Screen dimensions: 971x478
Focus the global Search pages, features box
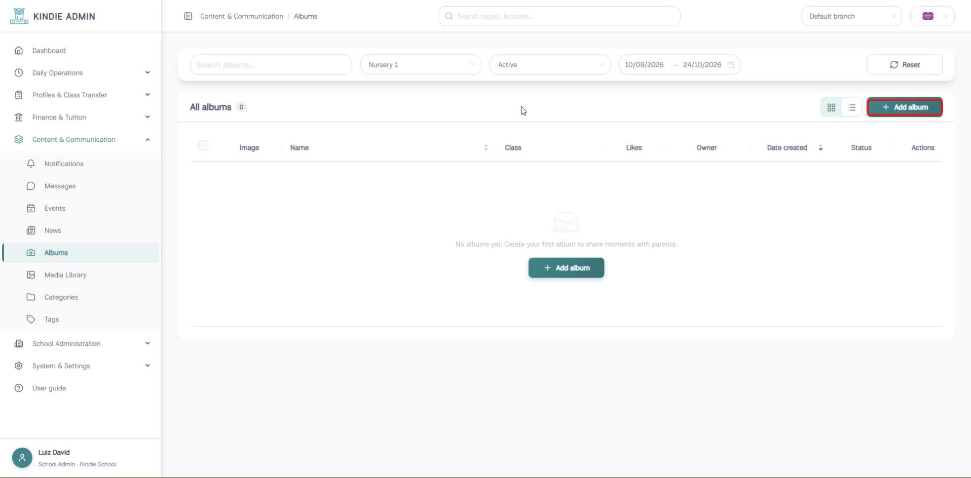click(559, 16)
